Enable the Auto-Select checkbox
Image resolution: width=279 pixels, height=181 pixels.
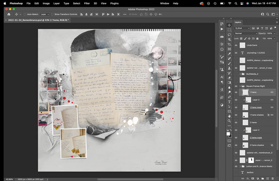click(25, 15)
